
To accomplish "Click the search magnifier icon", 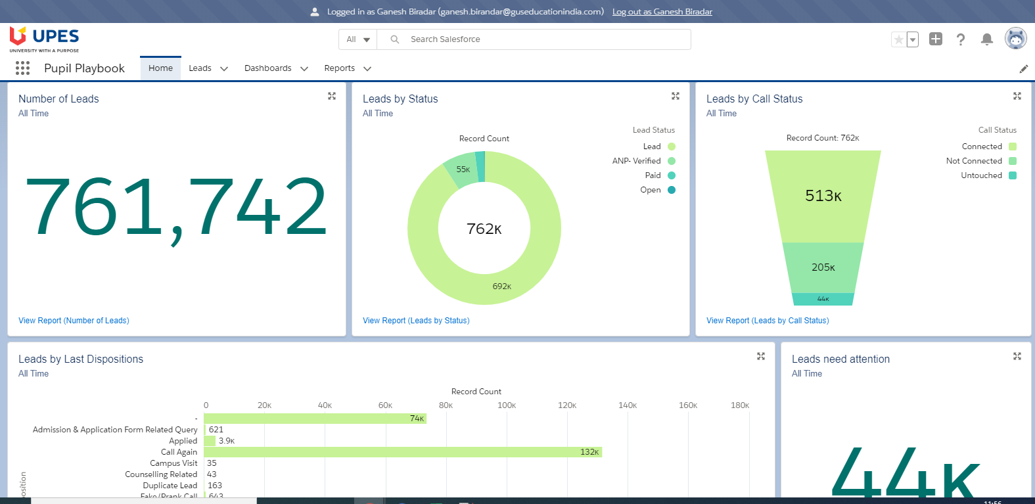I will point(395,39).
